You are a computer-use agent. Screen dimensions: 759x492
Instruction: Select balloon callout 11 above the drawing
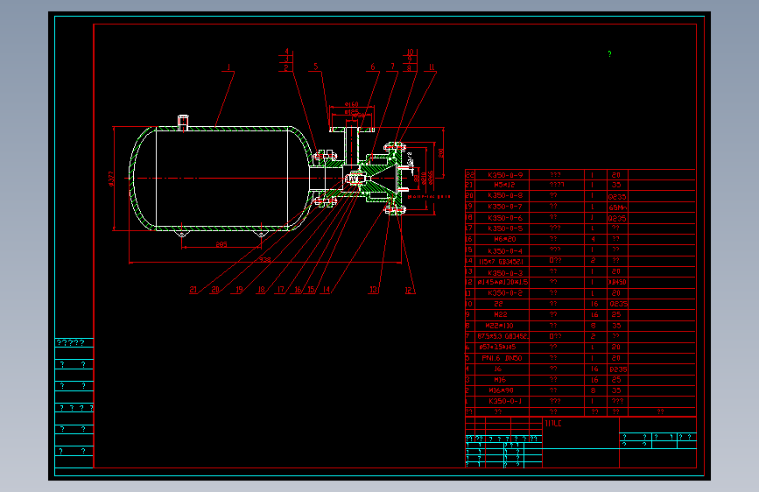pyautogui.click(x=432, y=67)
